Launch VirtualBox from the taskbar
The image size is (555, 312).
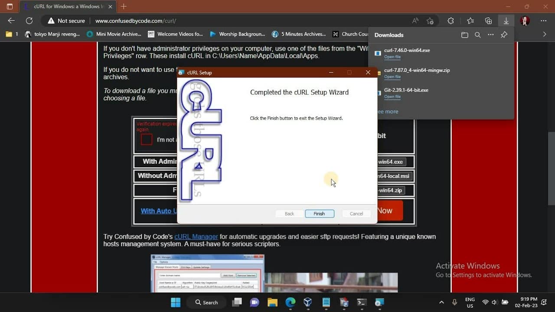[308, 302]
